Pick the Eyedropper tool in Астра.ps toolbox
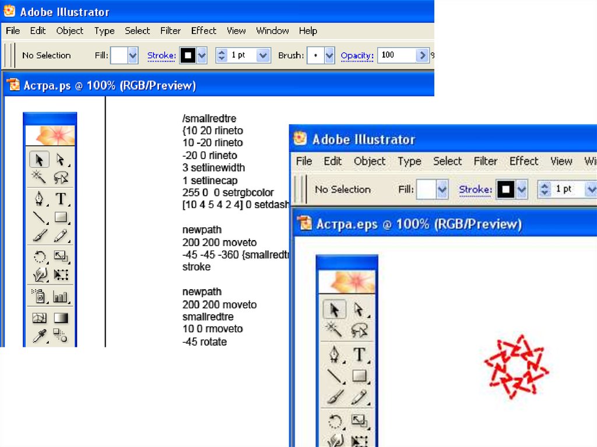This screenshot has height=447, width=597. [x=39, y=336]
